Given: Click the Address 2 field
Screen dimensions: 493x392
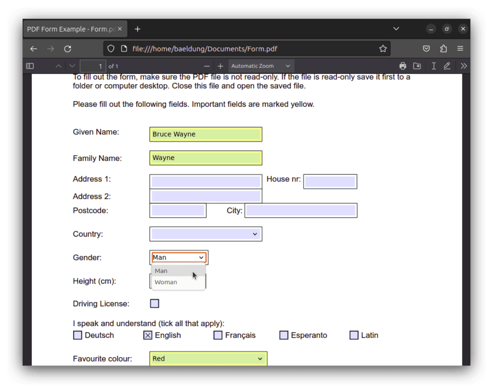Looking at the screenshot, I should tap(206, 196).
